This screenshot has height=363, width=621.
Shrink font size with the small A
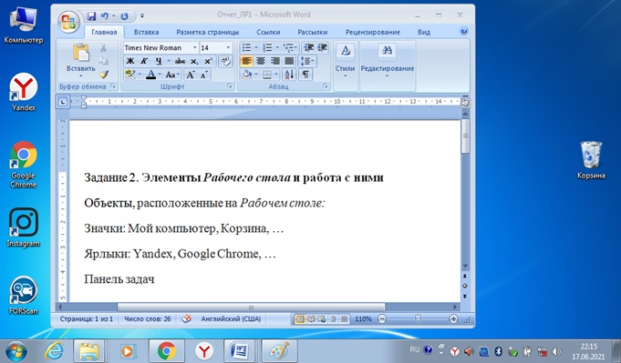(x=204, y=75)
